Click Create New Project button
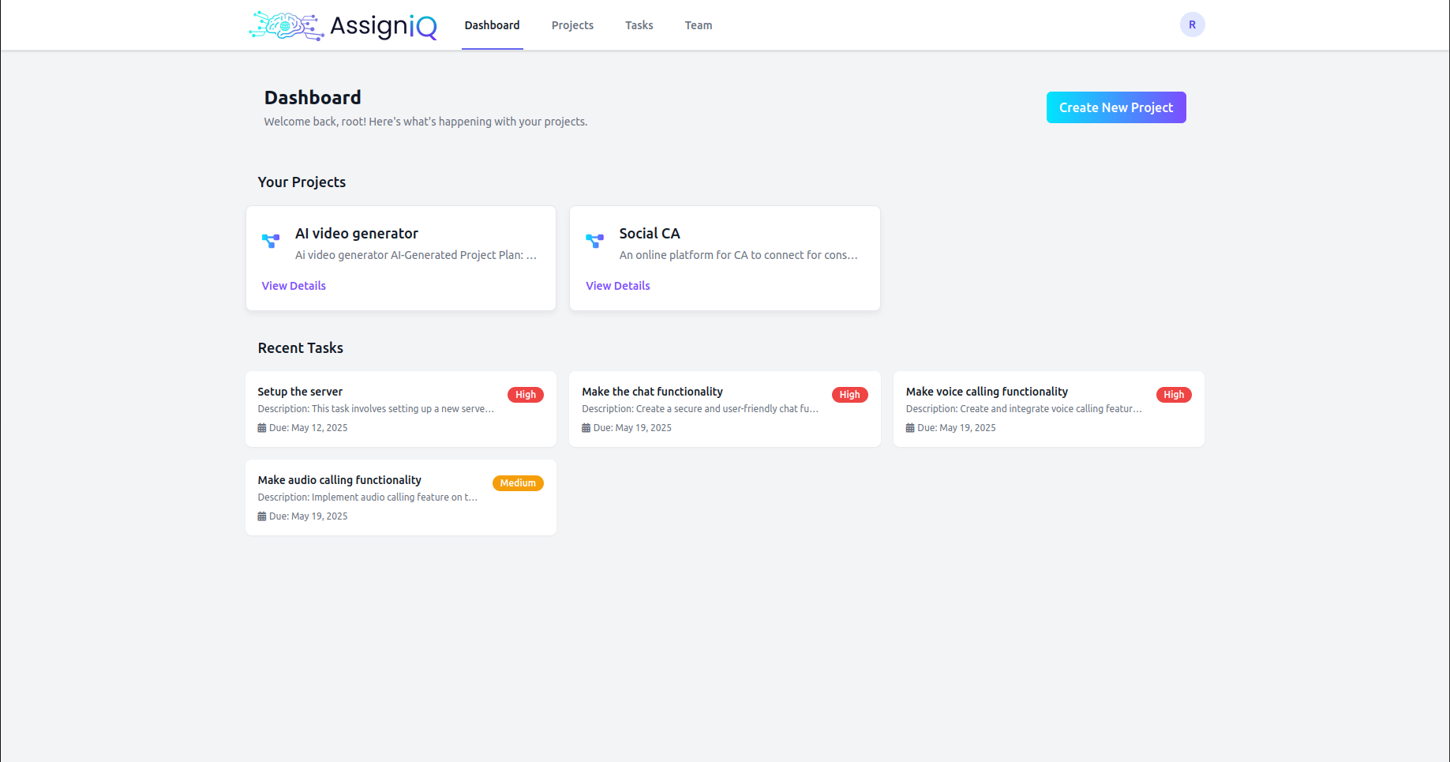 pyautogui.click(x=1116, y=107)
